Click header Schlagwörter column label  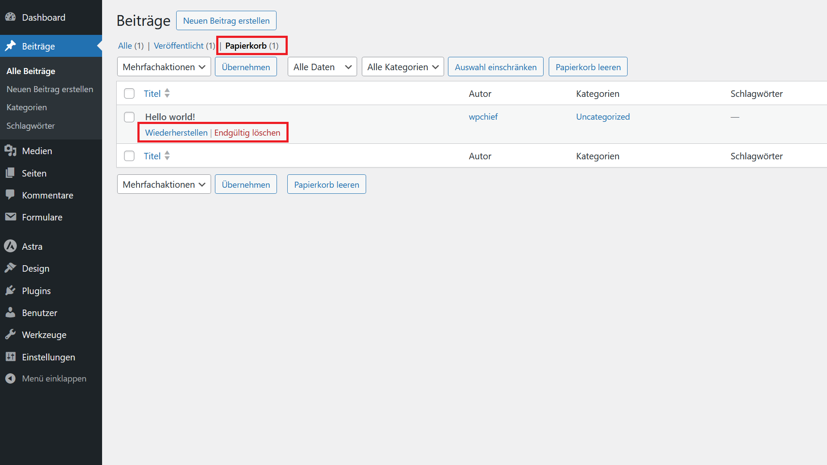point(756,93)
